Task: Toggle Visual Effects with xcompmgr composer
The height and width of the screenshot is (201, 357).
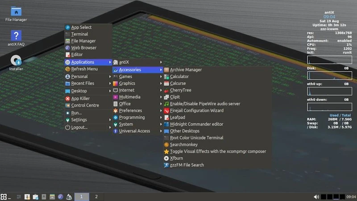Action: (x=217, y=151)
